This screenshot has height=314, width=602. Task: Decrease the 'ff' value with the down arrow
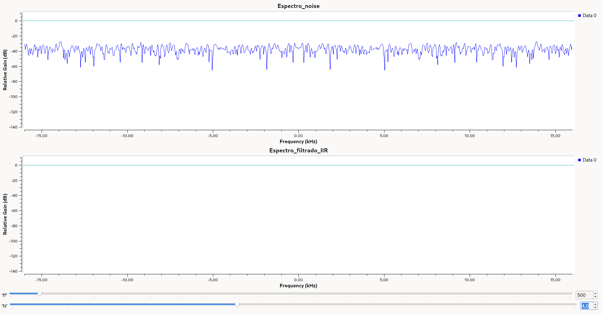click(595, 297)
